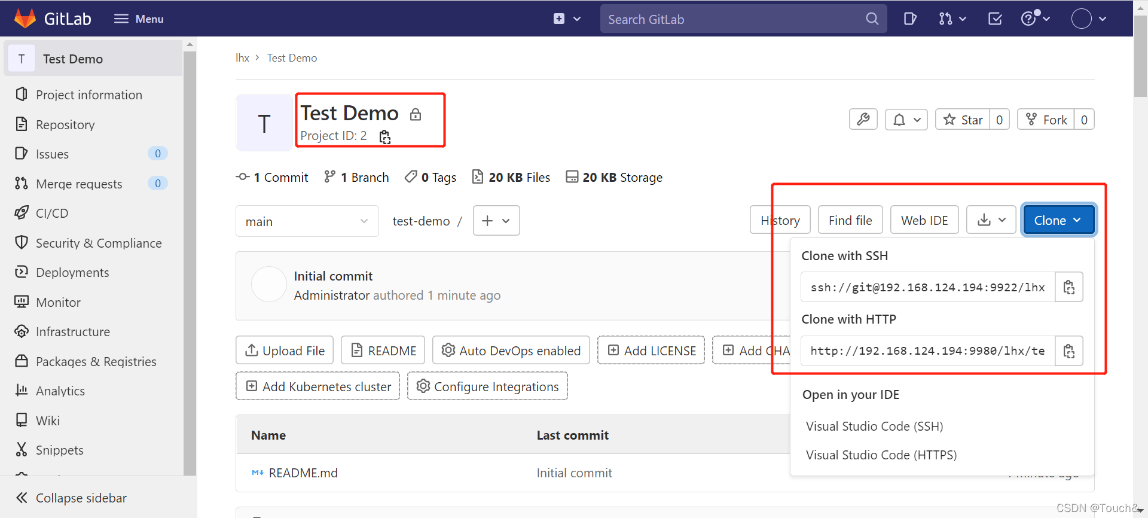Collapse the sidebar
Image resolution: width=1148 pixels, height=518 pixels.
point(71,498)
